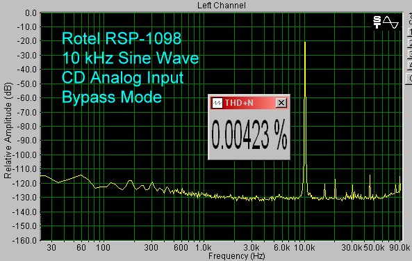Click the ST sine wave logo icon
Viewport: 412px width, 261px height.
[x=386, y=22]
